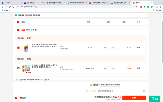Expand the DHC product variant dropdown
This screenshot has height=102, width=163.
[x=65, y=67]
